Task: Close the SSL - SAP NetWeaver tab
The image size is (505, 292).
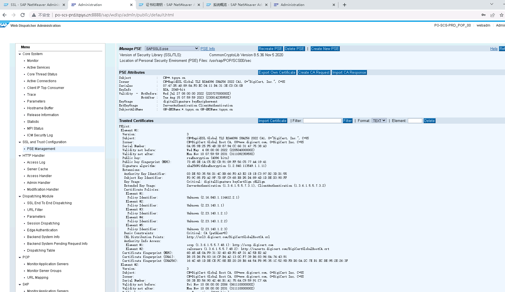Action: pyautogui.click(x=64, y=5)
